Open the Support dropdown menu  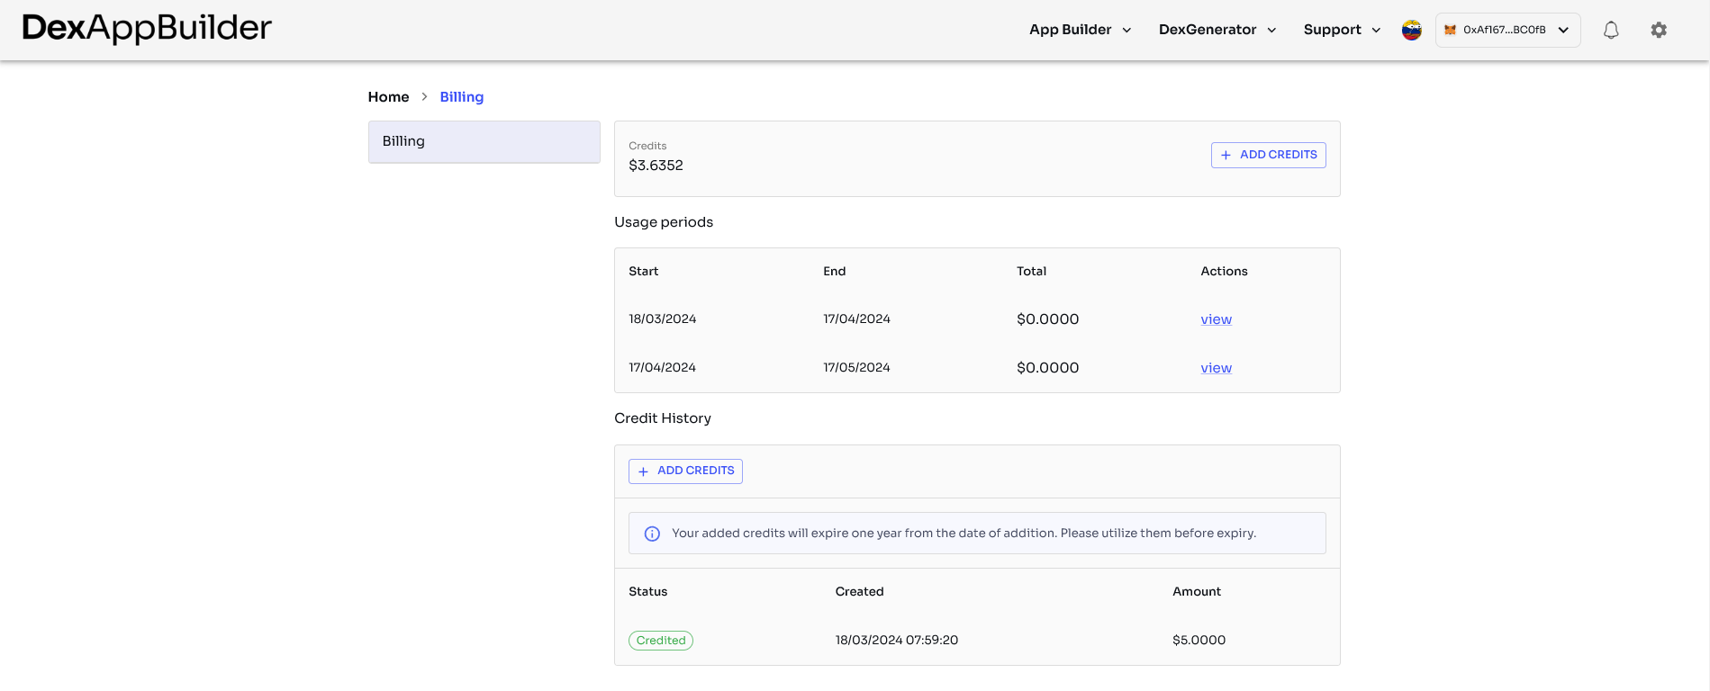[x=1341, y=30]
